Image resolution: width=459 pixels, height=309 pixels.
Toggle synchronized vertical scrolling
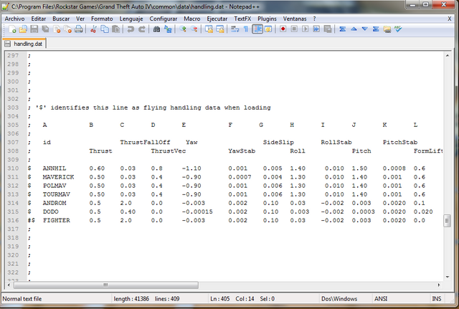(209, 29)
